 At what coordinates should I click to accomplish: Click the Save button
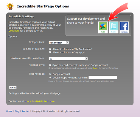(13, 88)
